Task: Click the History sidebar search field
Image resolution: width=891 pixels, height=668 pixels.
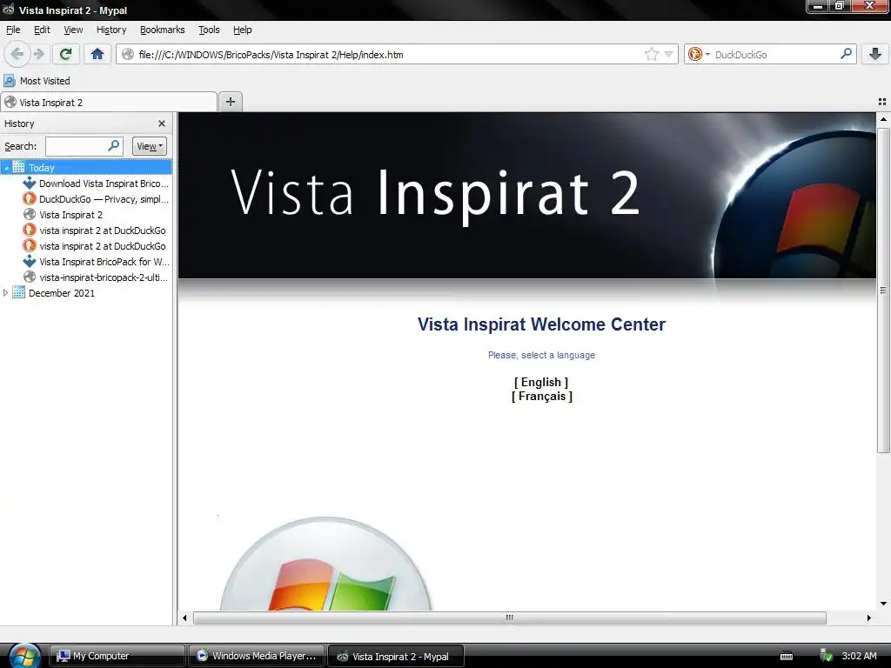Action: (x=77, y=146)
